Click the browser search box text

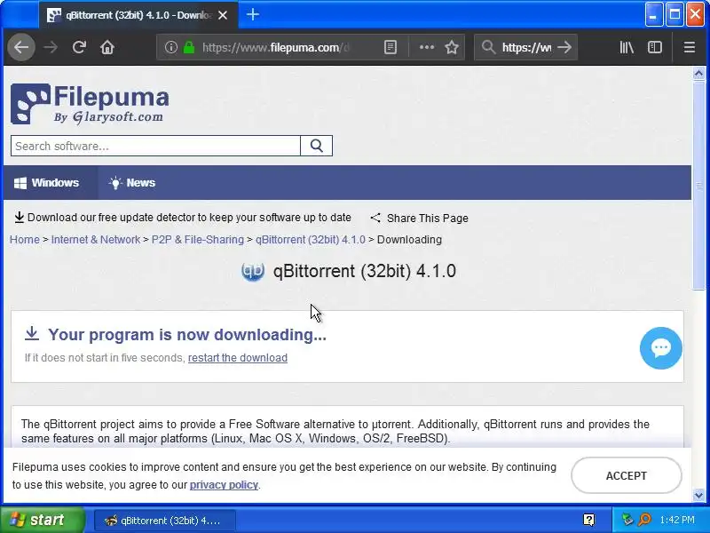tap(526, 47)
